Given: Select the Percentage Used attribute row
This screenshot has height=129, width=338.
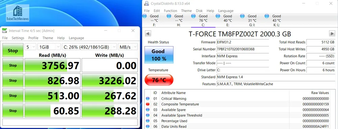Looking at the screenshot, I should point(239,121).
